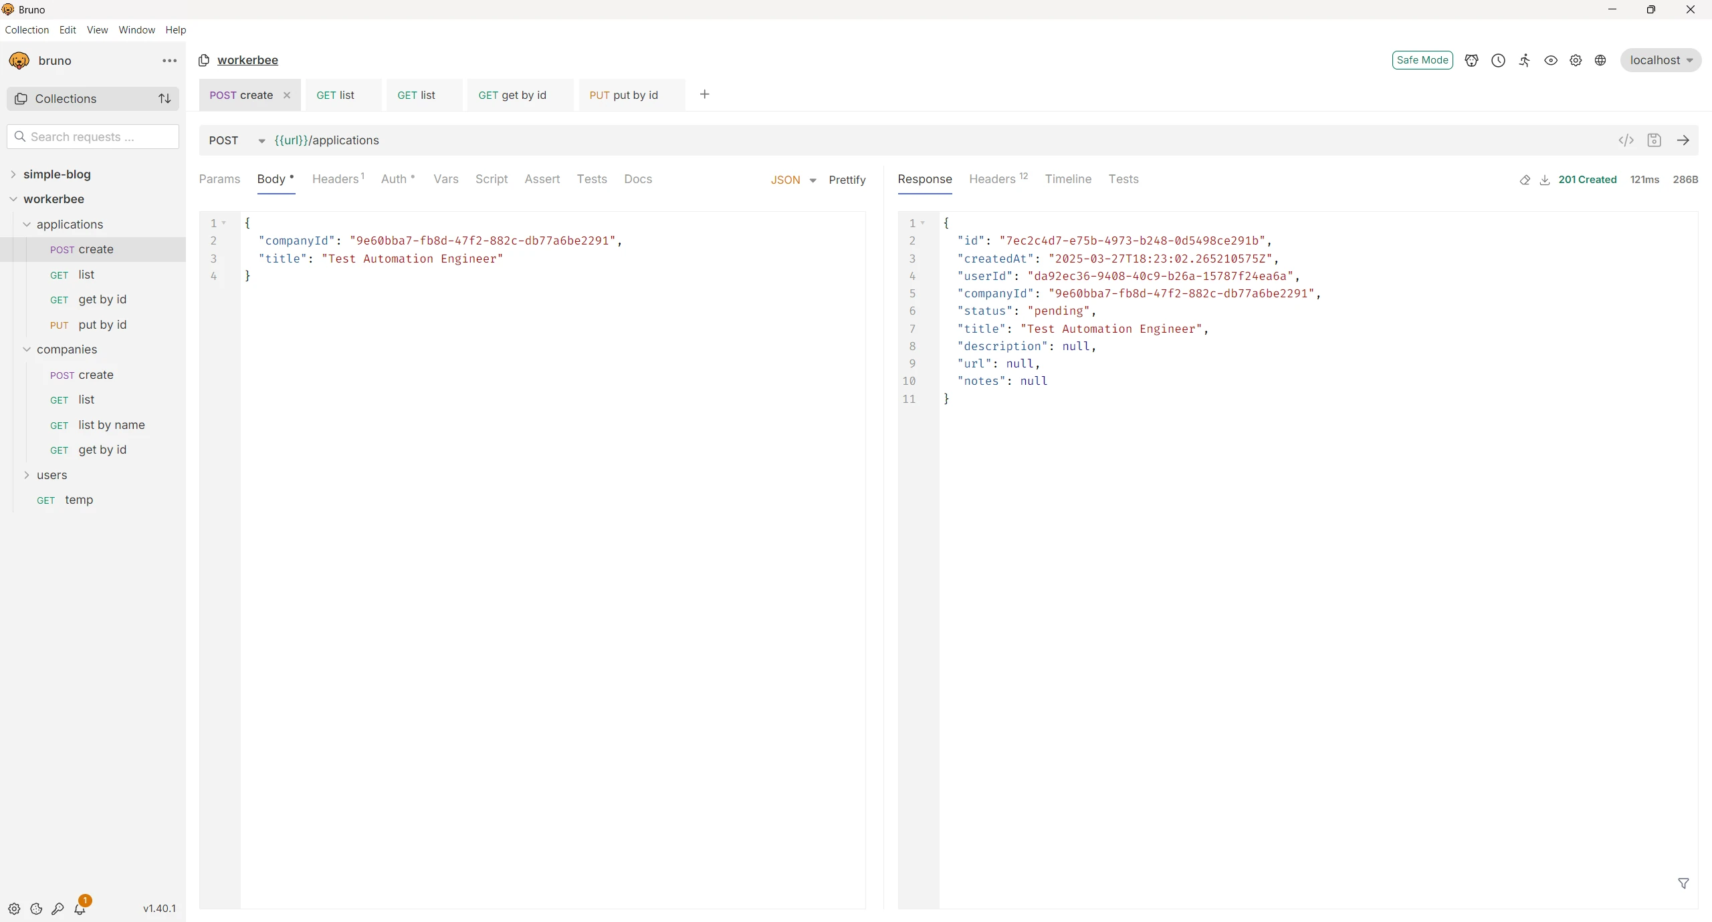Open the generate code icon
Viewport: 1712px width, 922px height.
[1626, 140]
